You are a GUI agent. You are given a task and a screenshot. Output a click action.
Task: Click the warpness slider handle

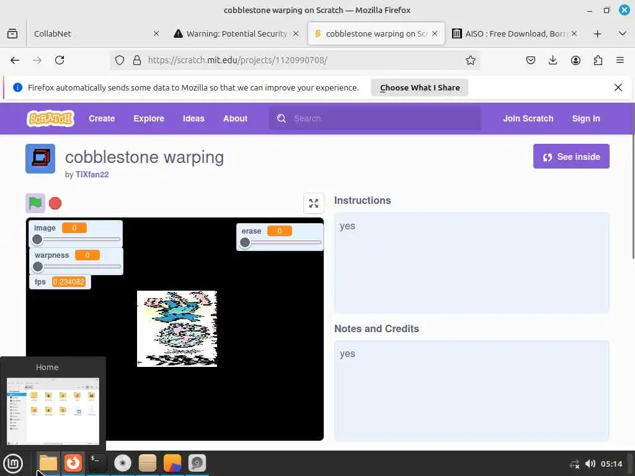(38, 267)
